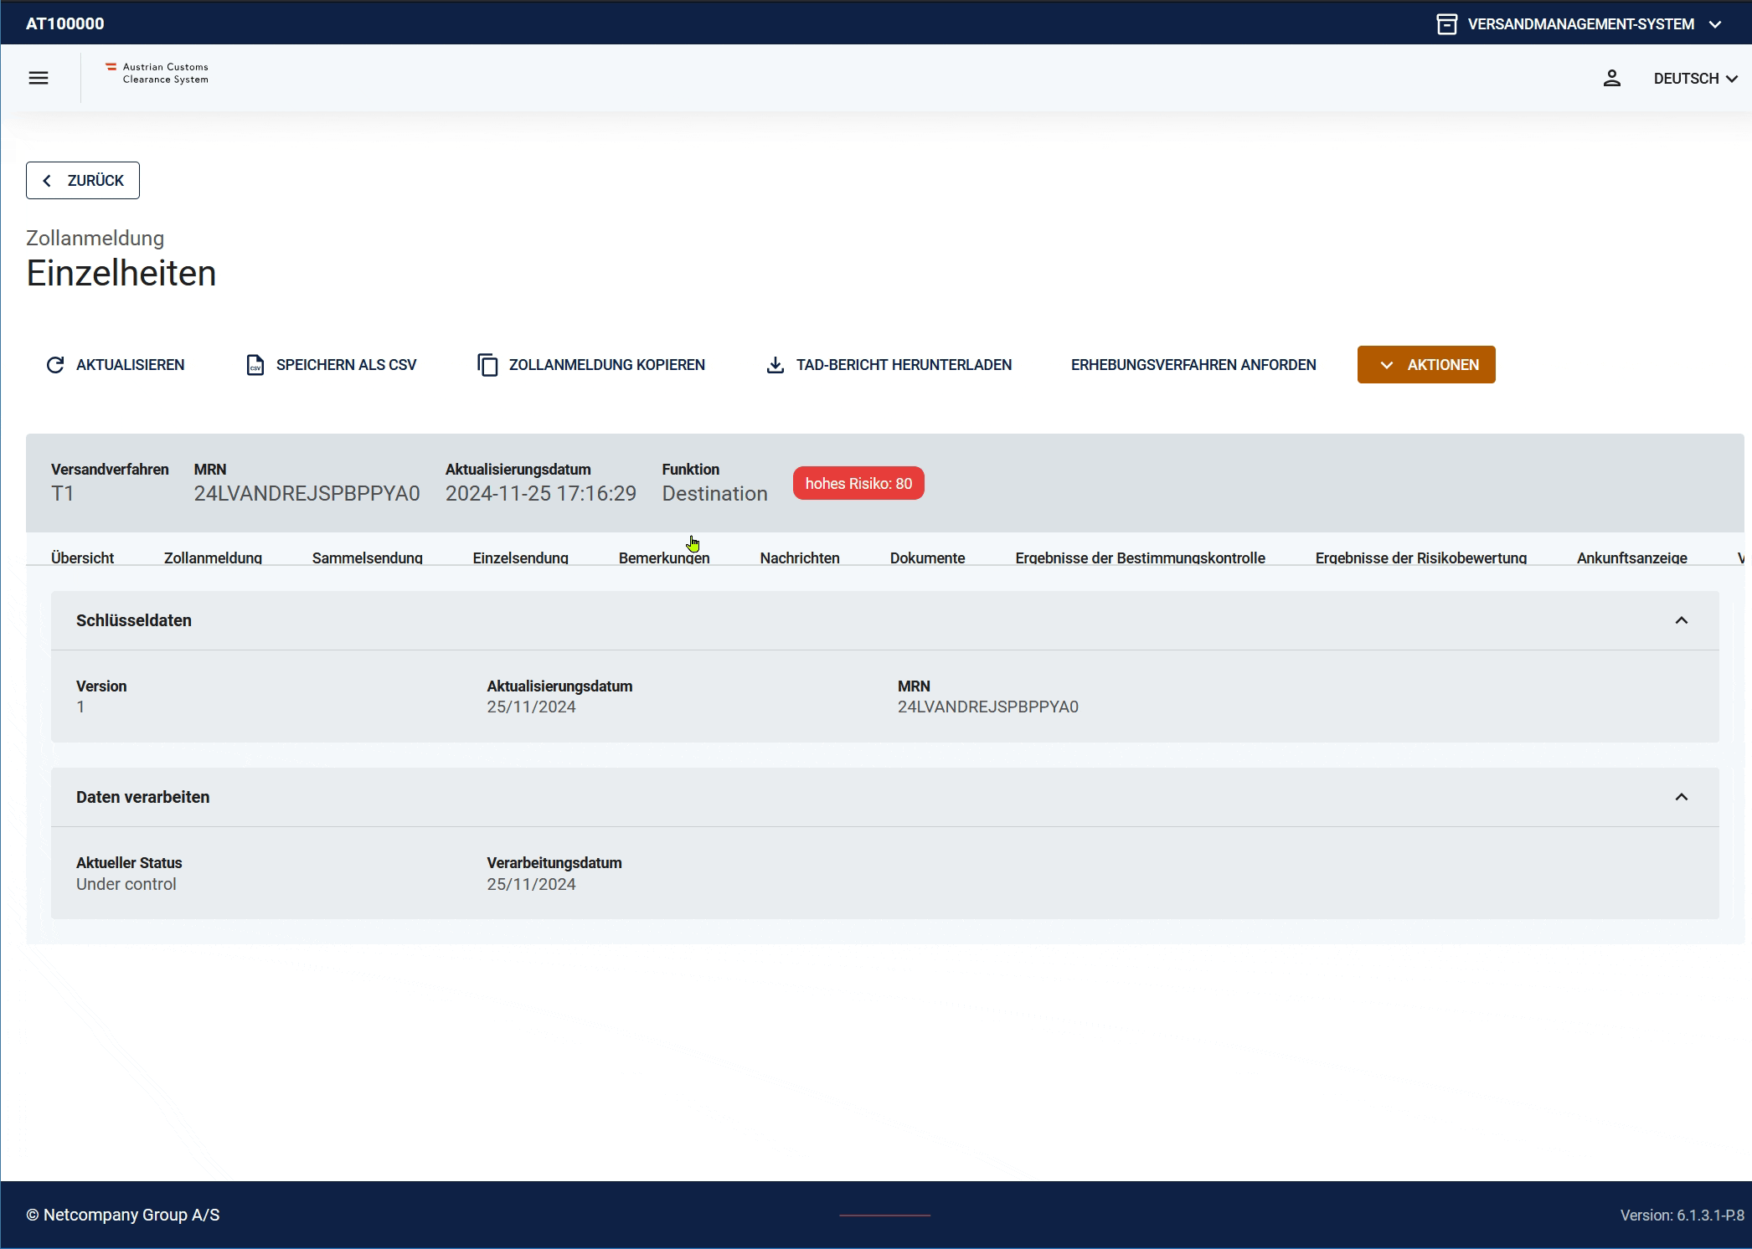Viewport: 1752px width, 1249px height.
Task: Open the Dokumente tab
Action: pyautogui.click(x=927, y=558)
